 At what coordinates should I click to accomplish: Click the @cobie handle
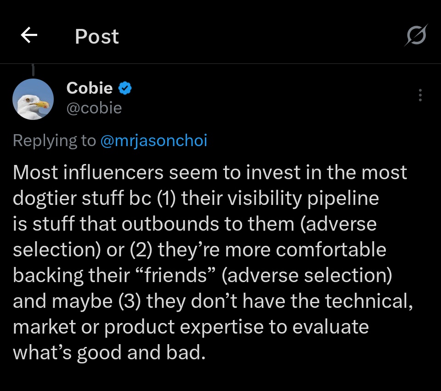[94, 108]
